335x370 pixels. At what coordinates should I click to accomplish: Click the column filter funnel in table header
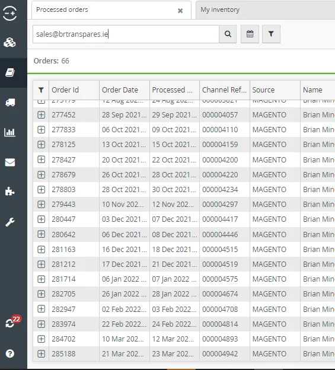coord(41,90)
